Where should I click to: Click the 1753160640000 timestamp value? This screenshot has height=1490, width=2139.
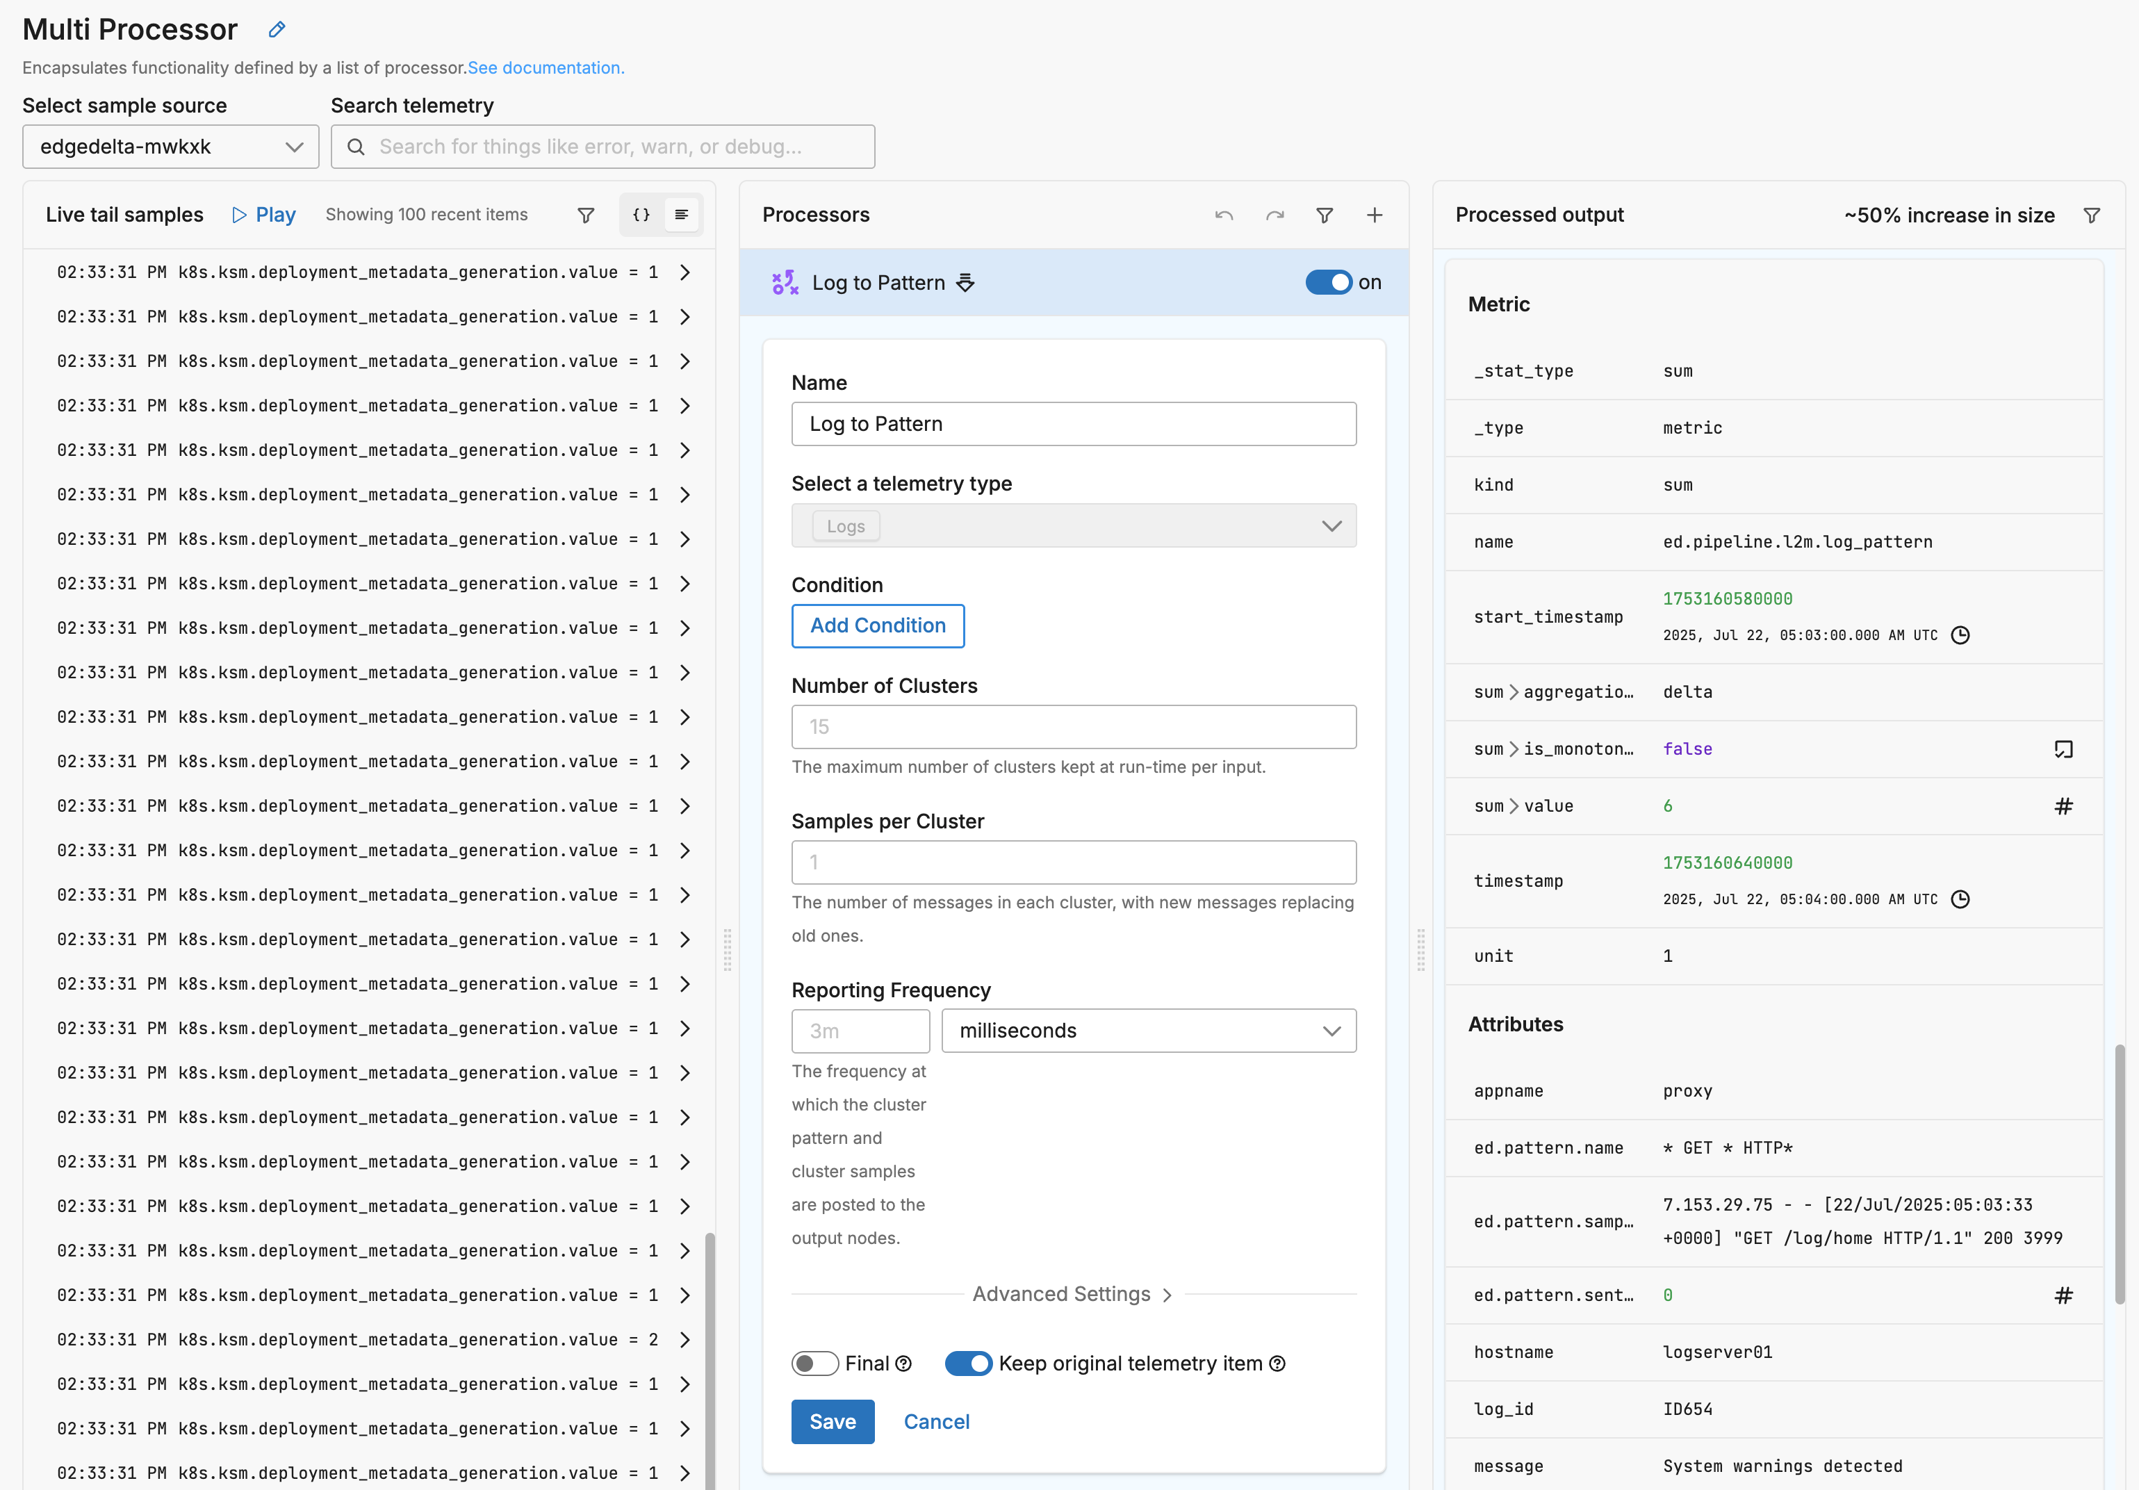point(1727,863)
